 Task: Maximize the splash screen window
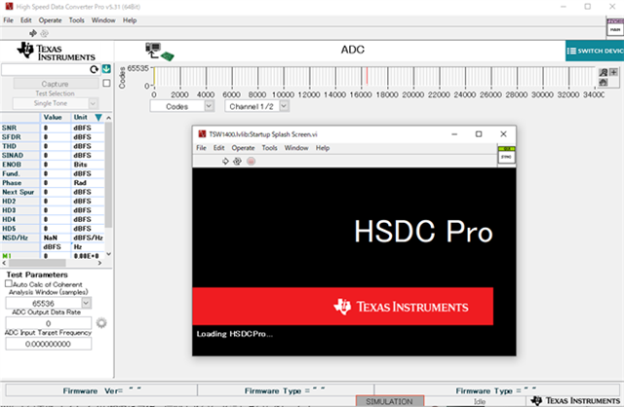479,134
